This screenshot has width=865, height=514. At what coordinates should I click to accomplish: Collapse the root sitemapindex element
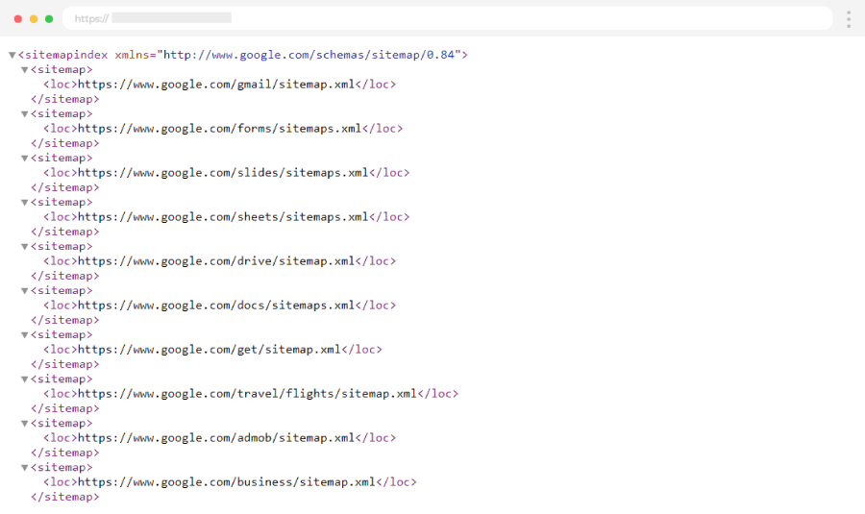pyautogui.click(x=12, y=56)
